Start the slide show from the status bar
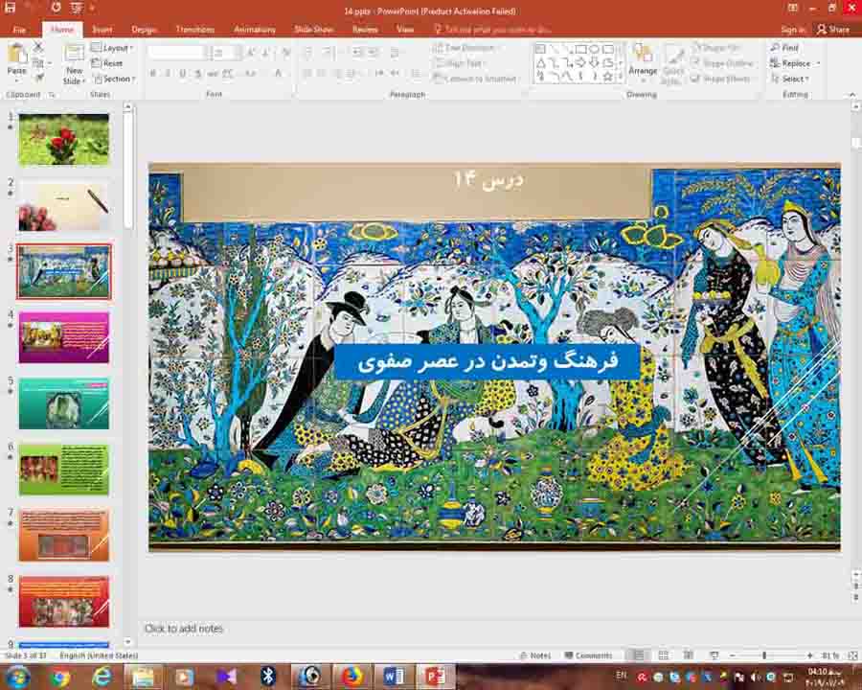 (714, 655)
